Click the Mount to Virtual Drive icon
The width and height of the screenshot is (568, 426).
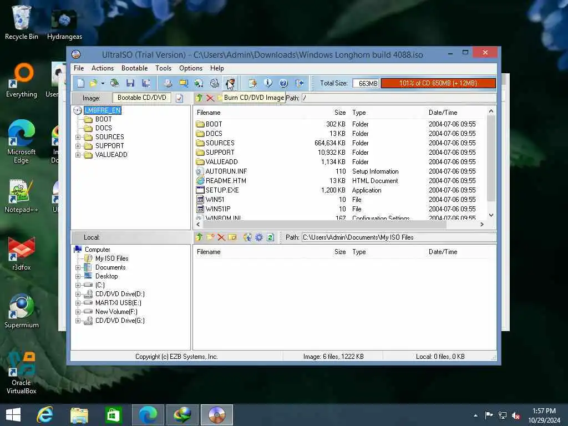(215, 83)
